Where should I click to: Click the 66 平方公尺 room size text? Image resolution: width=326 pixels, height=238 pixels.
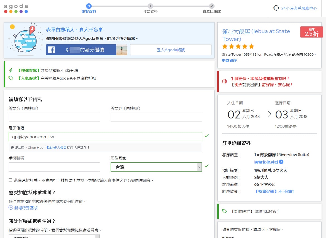pos(265,184)
